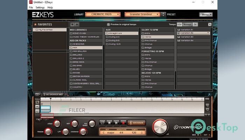This screenshot has height=140, width=245.
Task: Open Music Theory Examples folder
Action: click(x=86, y=37)
